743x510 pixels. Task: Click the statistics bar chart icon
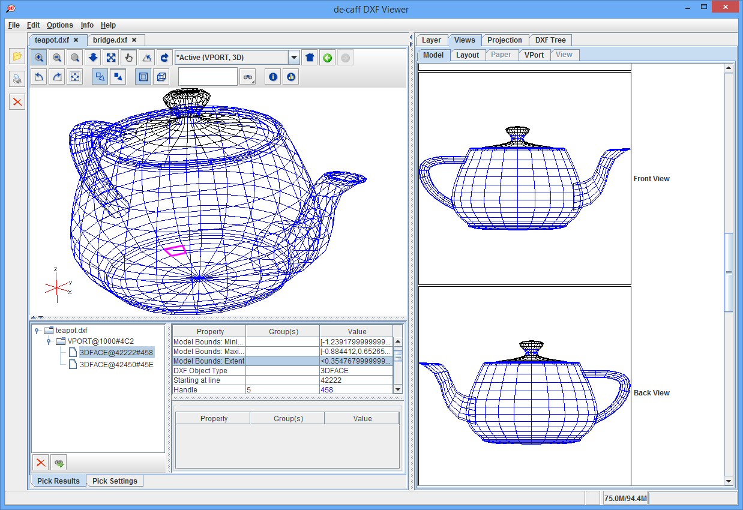(x=291, y=77)
